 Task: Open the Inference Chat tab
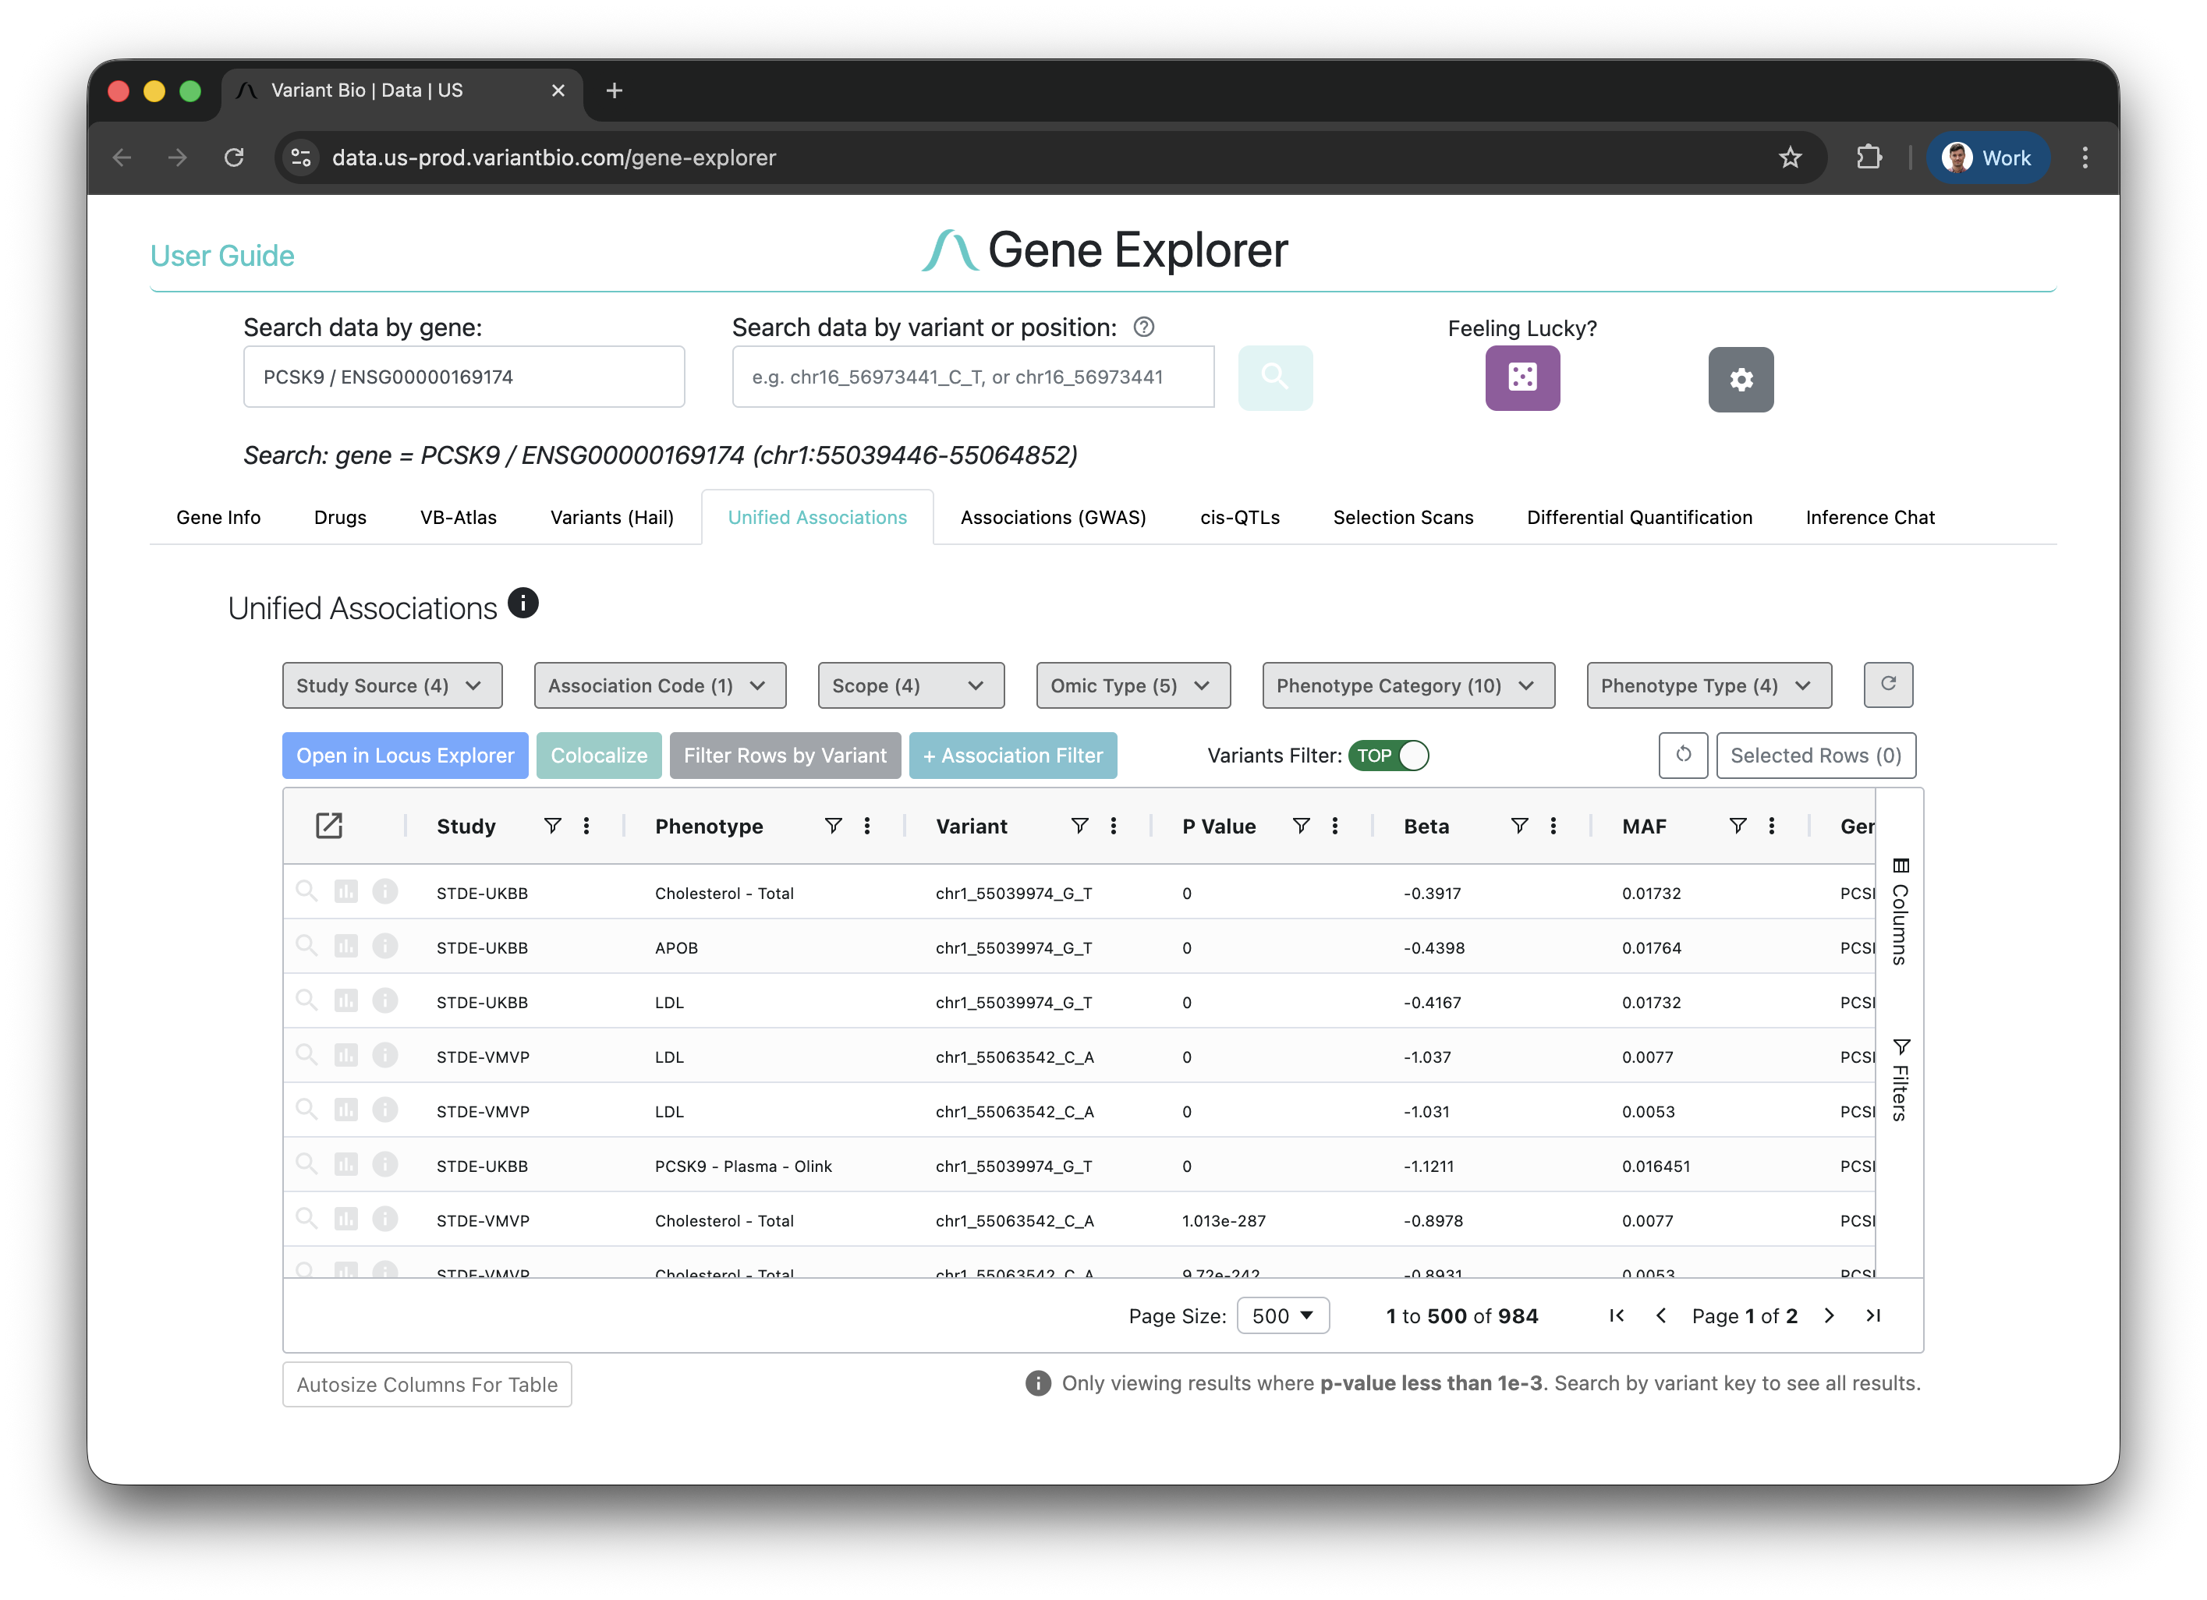tap(1869, 516)
